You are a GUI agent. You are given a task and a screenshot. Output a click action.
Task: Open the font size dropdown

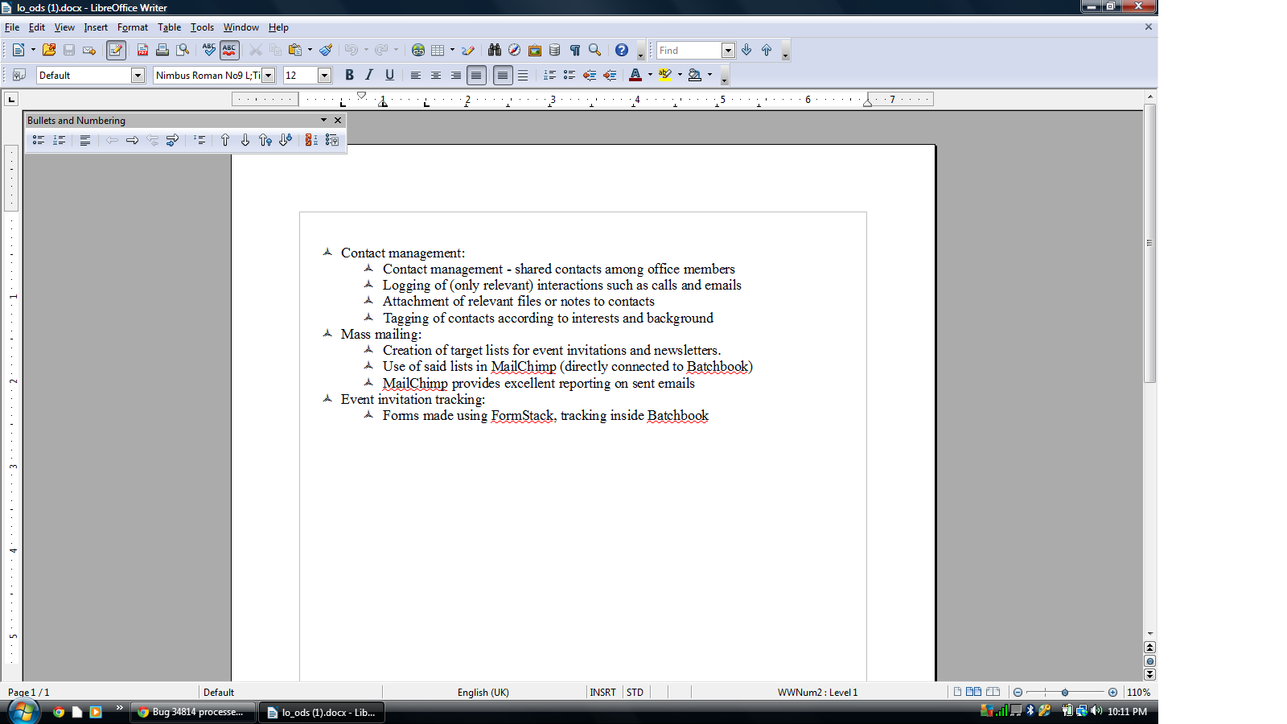pos(324,75)
